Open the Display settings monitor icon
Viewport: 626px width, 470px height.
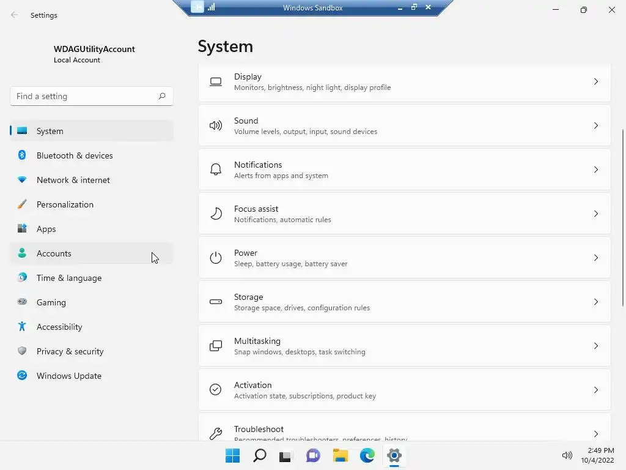point(216,82)
